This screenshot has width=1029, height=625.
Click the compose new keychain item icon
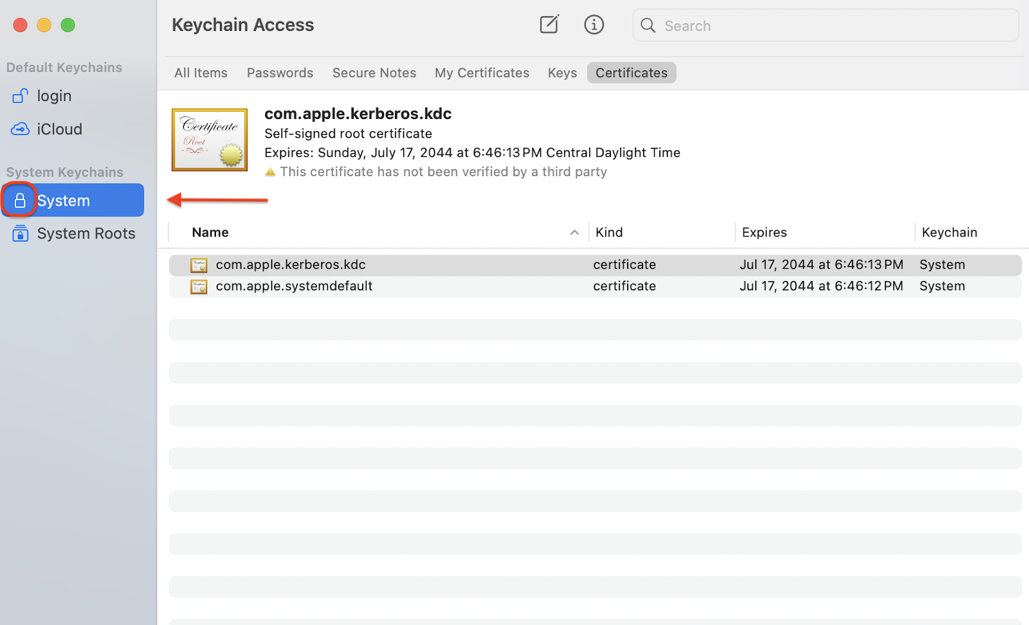click(x=549, y=24)
